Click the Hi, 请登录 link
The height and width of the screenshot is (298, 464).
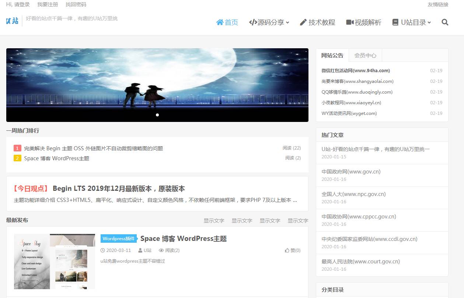18,5
